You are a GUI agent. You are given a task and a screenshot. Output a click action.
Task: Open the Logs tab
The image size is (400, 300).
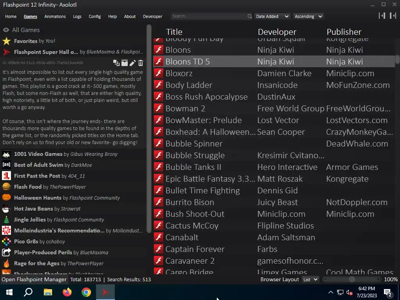(x=77, y=16)
